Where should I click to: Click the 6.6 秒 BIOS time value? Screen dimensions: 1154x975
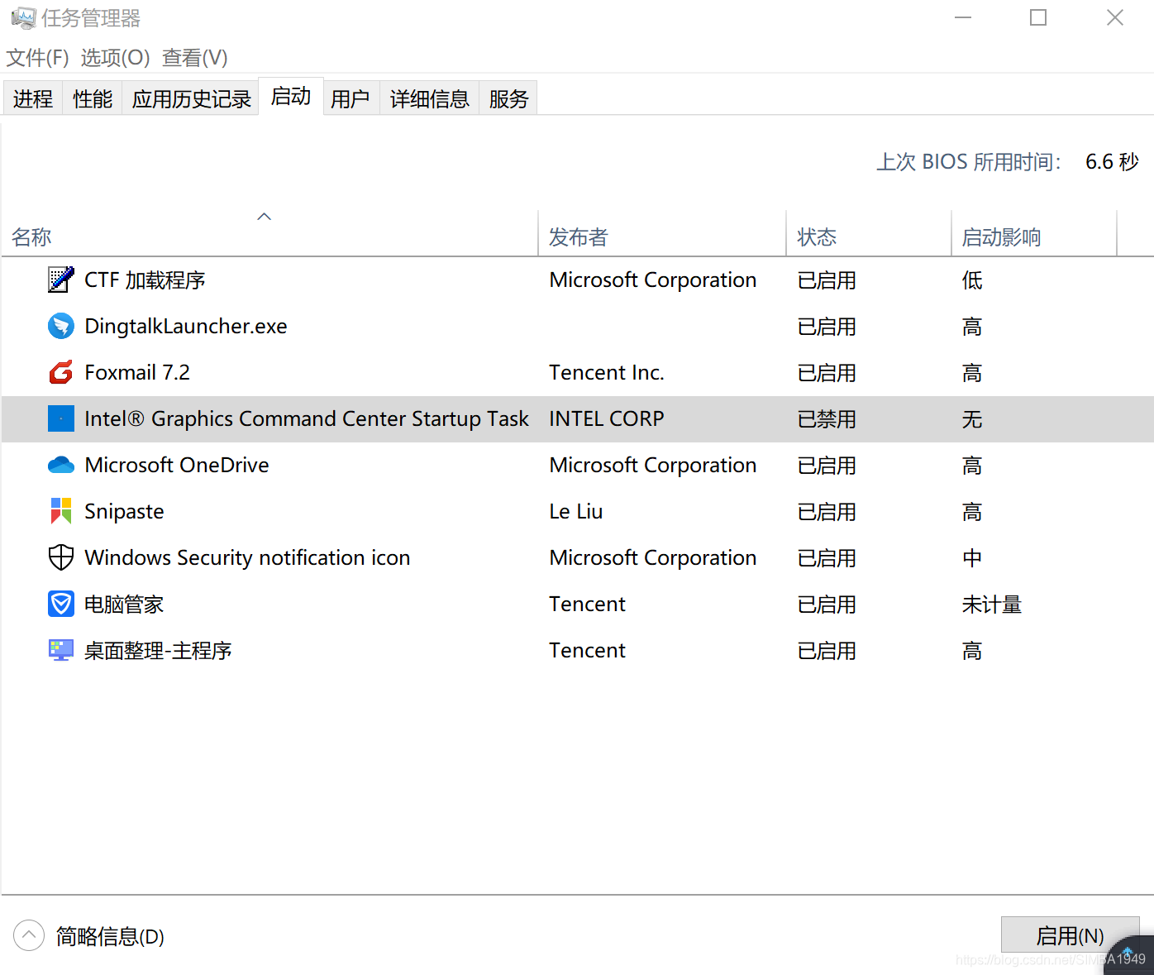coord(1112,161)
